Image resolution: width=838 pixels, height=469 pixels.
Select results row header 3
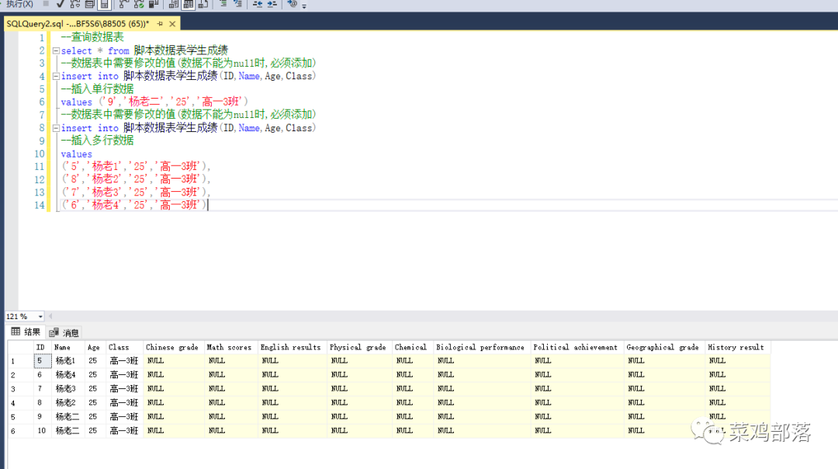19,389
